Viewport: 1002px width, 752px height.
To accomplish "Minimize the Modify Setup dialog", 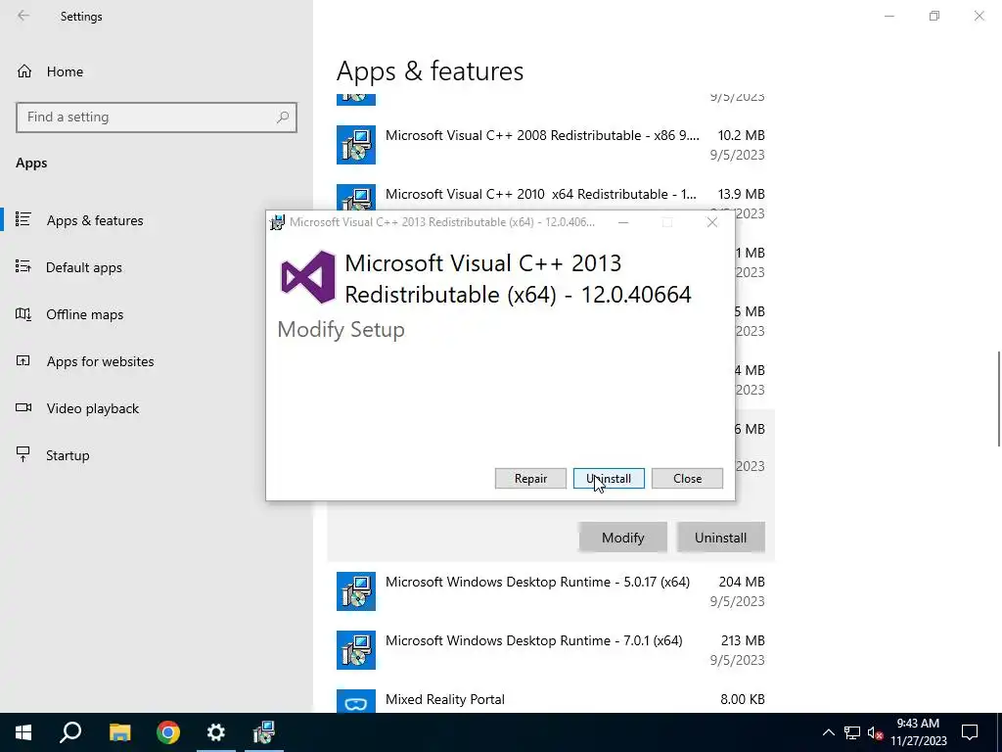I will click(623, 222).
